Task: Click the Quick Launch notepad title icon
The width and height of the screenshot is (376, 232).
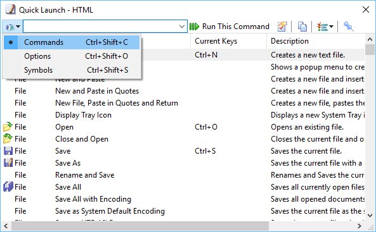Action: pos(11,9)
